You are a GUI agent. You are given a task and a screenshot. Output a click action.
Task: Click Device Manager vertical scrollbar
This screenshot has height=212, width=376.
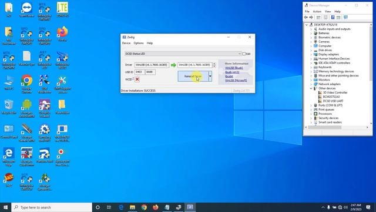point(371,53)
